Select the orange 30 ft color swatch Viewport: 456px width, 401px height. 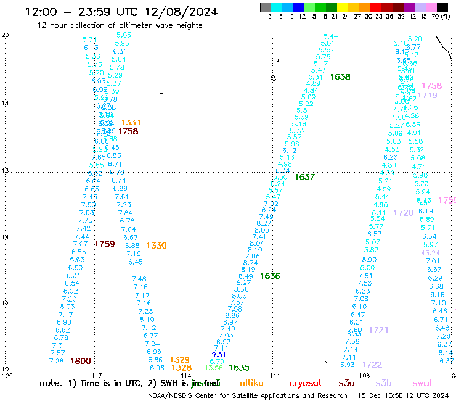(365, 7)
